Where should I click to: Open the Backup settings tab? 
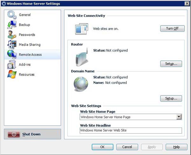(32, 25)
